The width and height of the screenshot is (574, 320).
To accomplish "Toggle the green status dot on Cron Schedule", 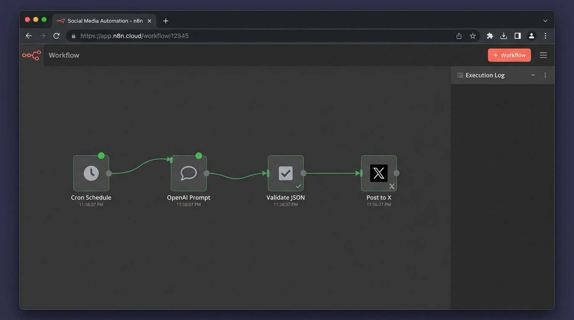I will pyautogui.click(x=101, y=155).
